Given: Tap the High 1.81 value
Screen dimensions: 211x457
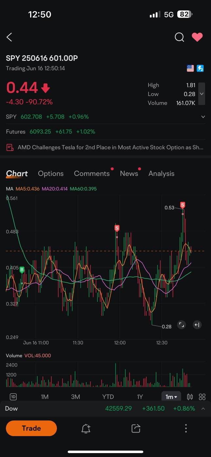Looking at the screenshot, I should (x=190, y=85).
